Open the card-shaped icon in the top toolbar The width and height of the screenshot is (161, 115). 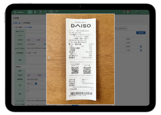[51, 12]
